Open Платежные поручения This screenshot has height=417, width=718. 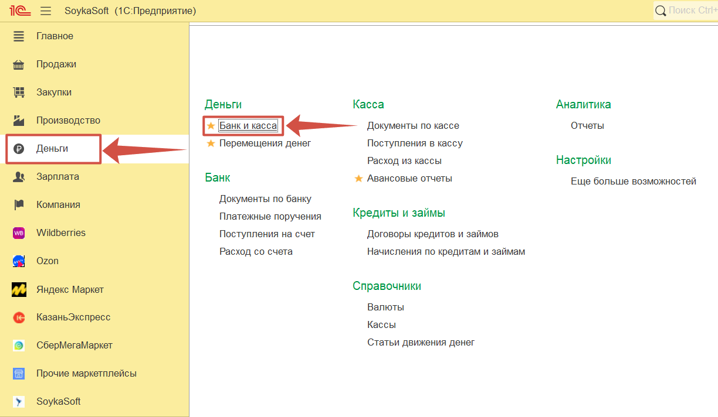point(270,216)
